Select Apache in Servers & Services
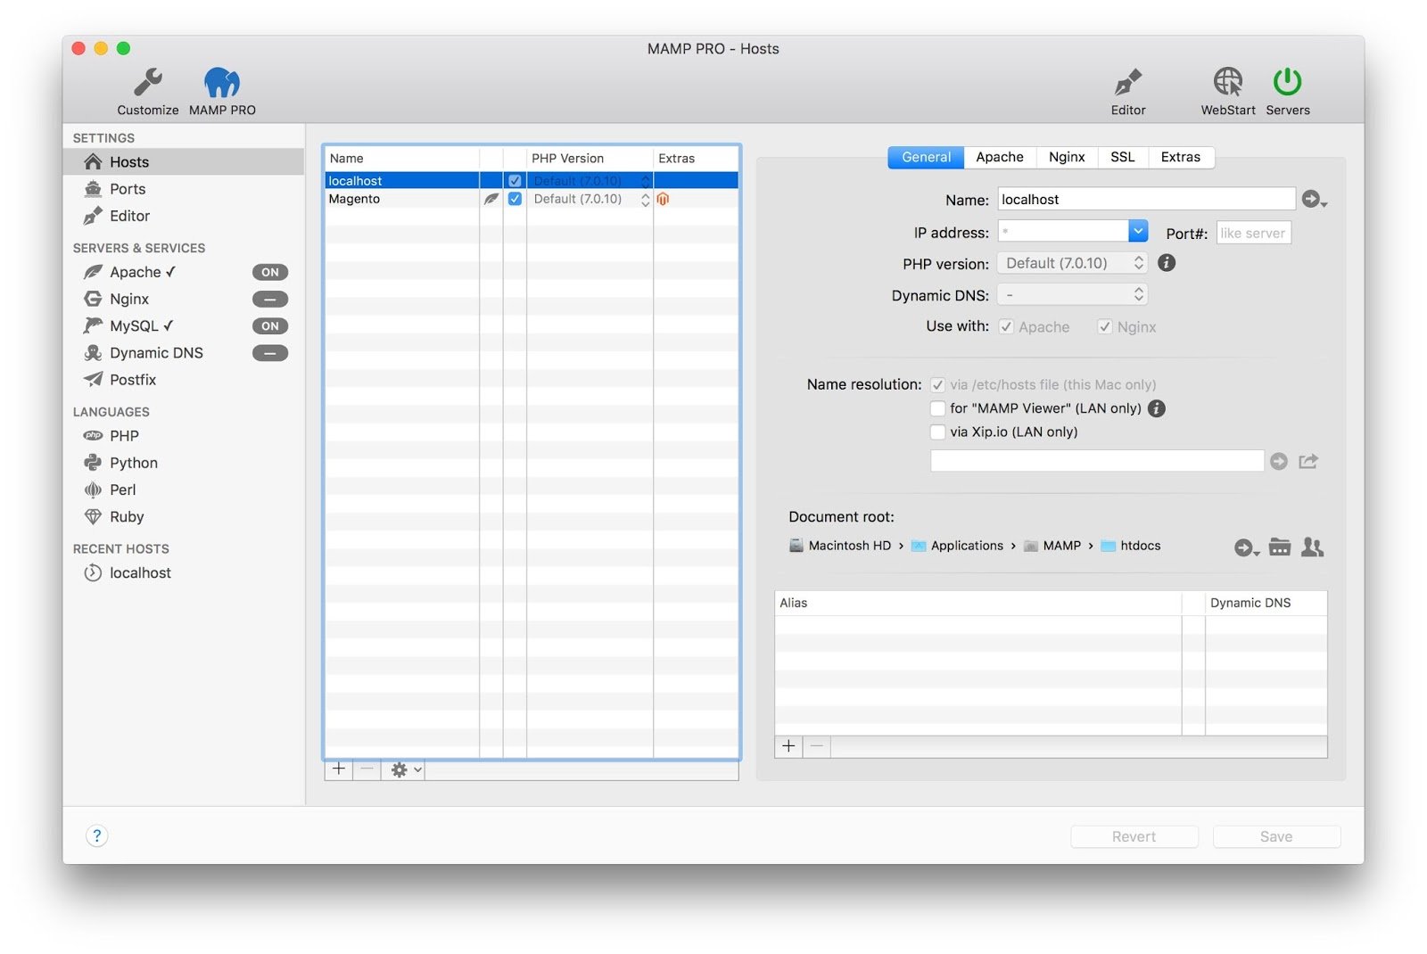 (134, 272)
